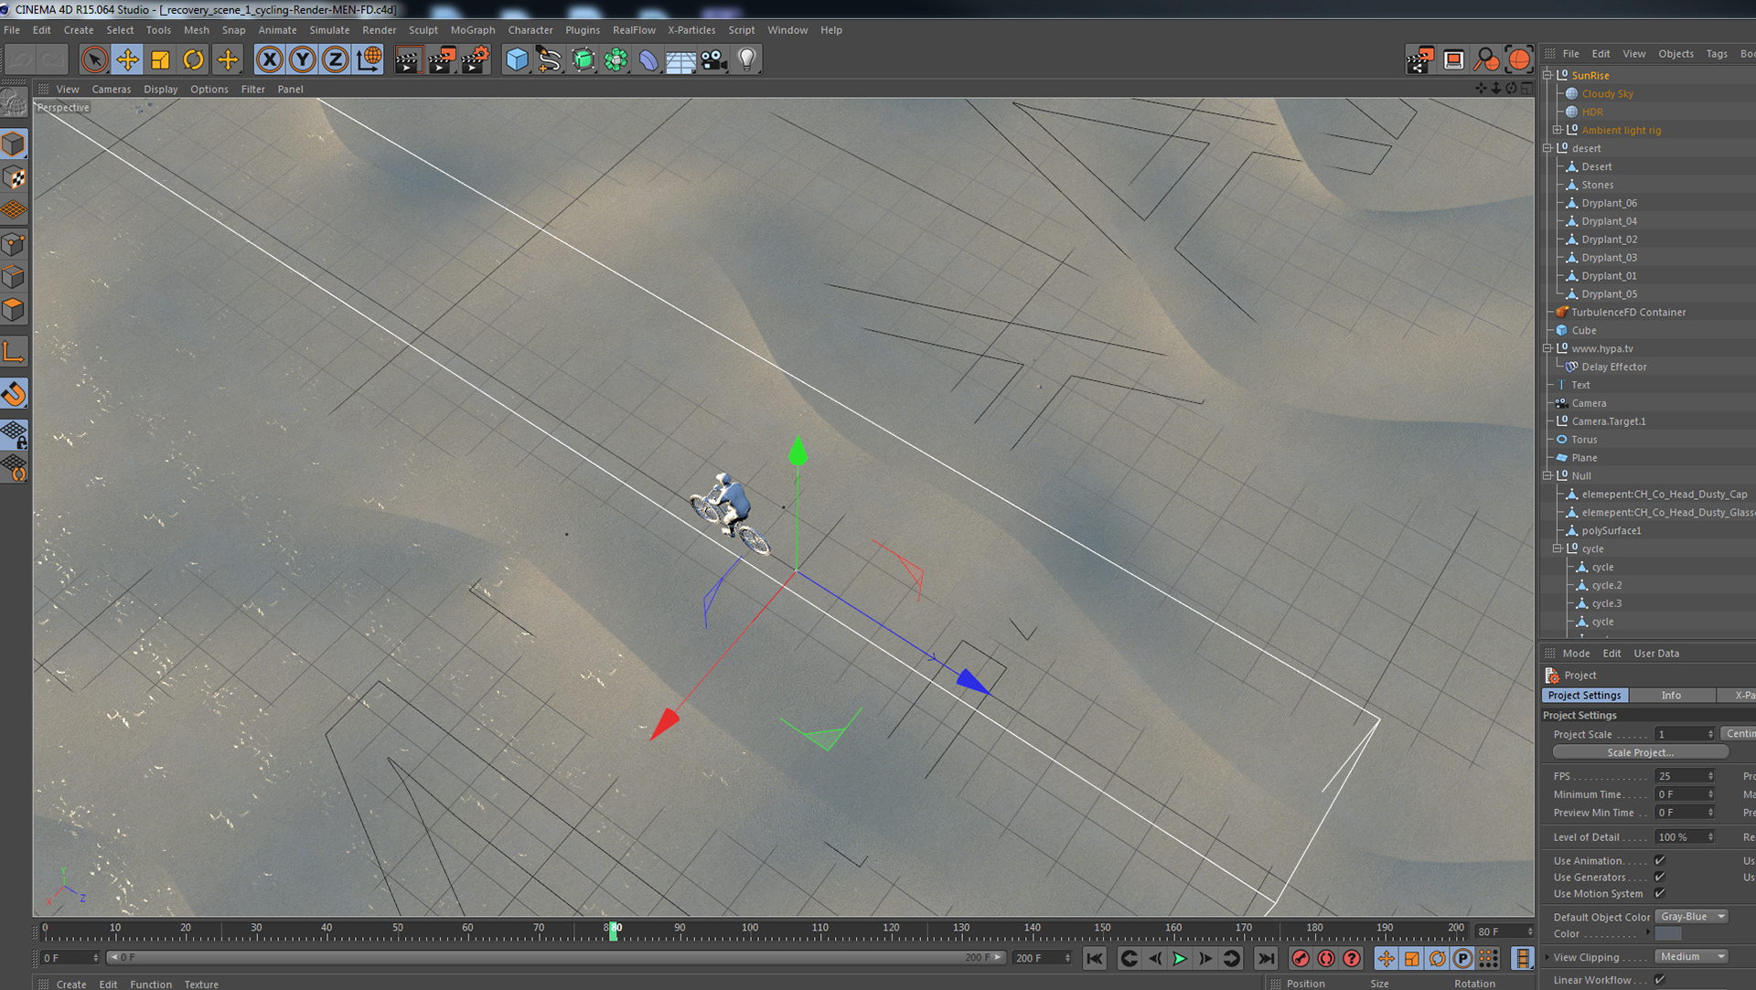This screenshot has height=990, width=1756.
Task: Open the MoGraph menu
Action: point(472,30)
